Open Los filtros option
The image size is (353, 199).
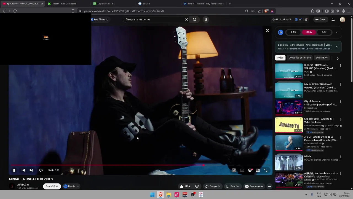[100, 19]
